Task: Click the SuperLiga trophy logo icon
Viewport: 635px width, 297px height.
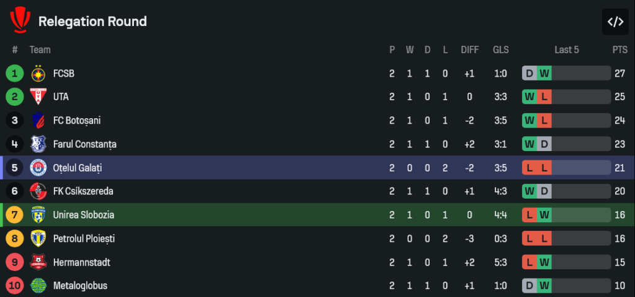Action: (20, 21)
